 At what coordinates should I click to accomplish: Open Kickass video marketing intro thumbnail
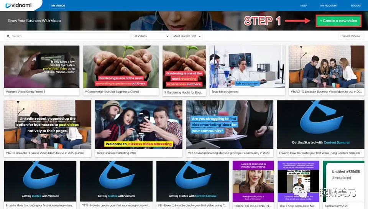click(x=138, y=125)
